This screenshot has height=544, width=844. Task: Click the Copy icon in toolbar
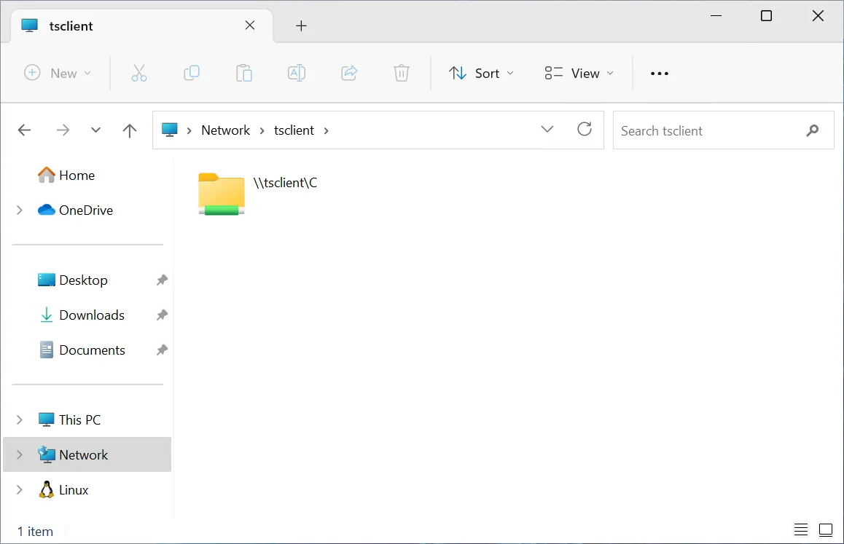[x=192, y=73]
